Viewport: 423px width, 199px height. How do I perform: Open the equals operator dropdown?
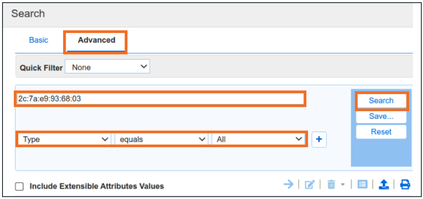(161, 140)
